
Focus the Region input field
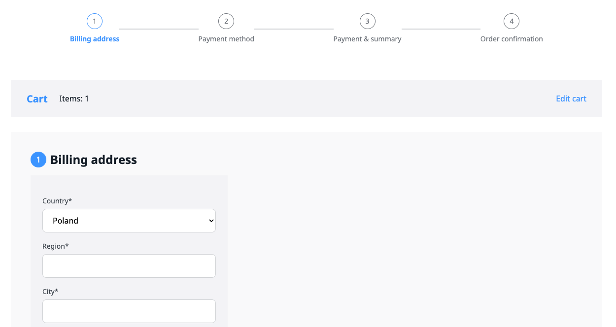click(129, 266)
